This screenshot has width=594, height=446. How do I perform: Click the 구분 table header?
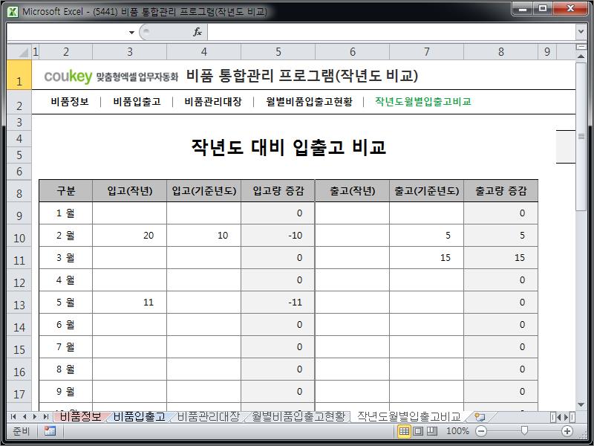pos(66,191)
